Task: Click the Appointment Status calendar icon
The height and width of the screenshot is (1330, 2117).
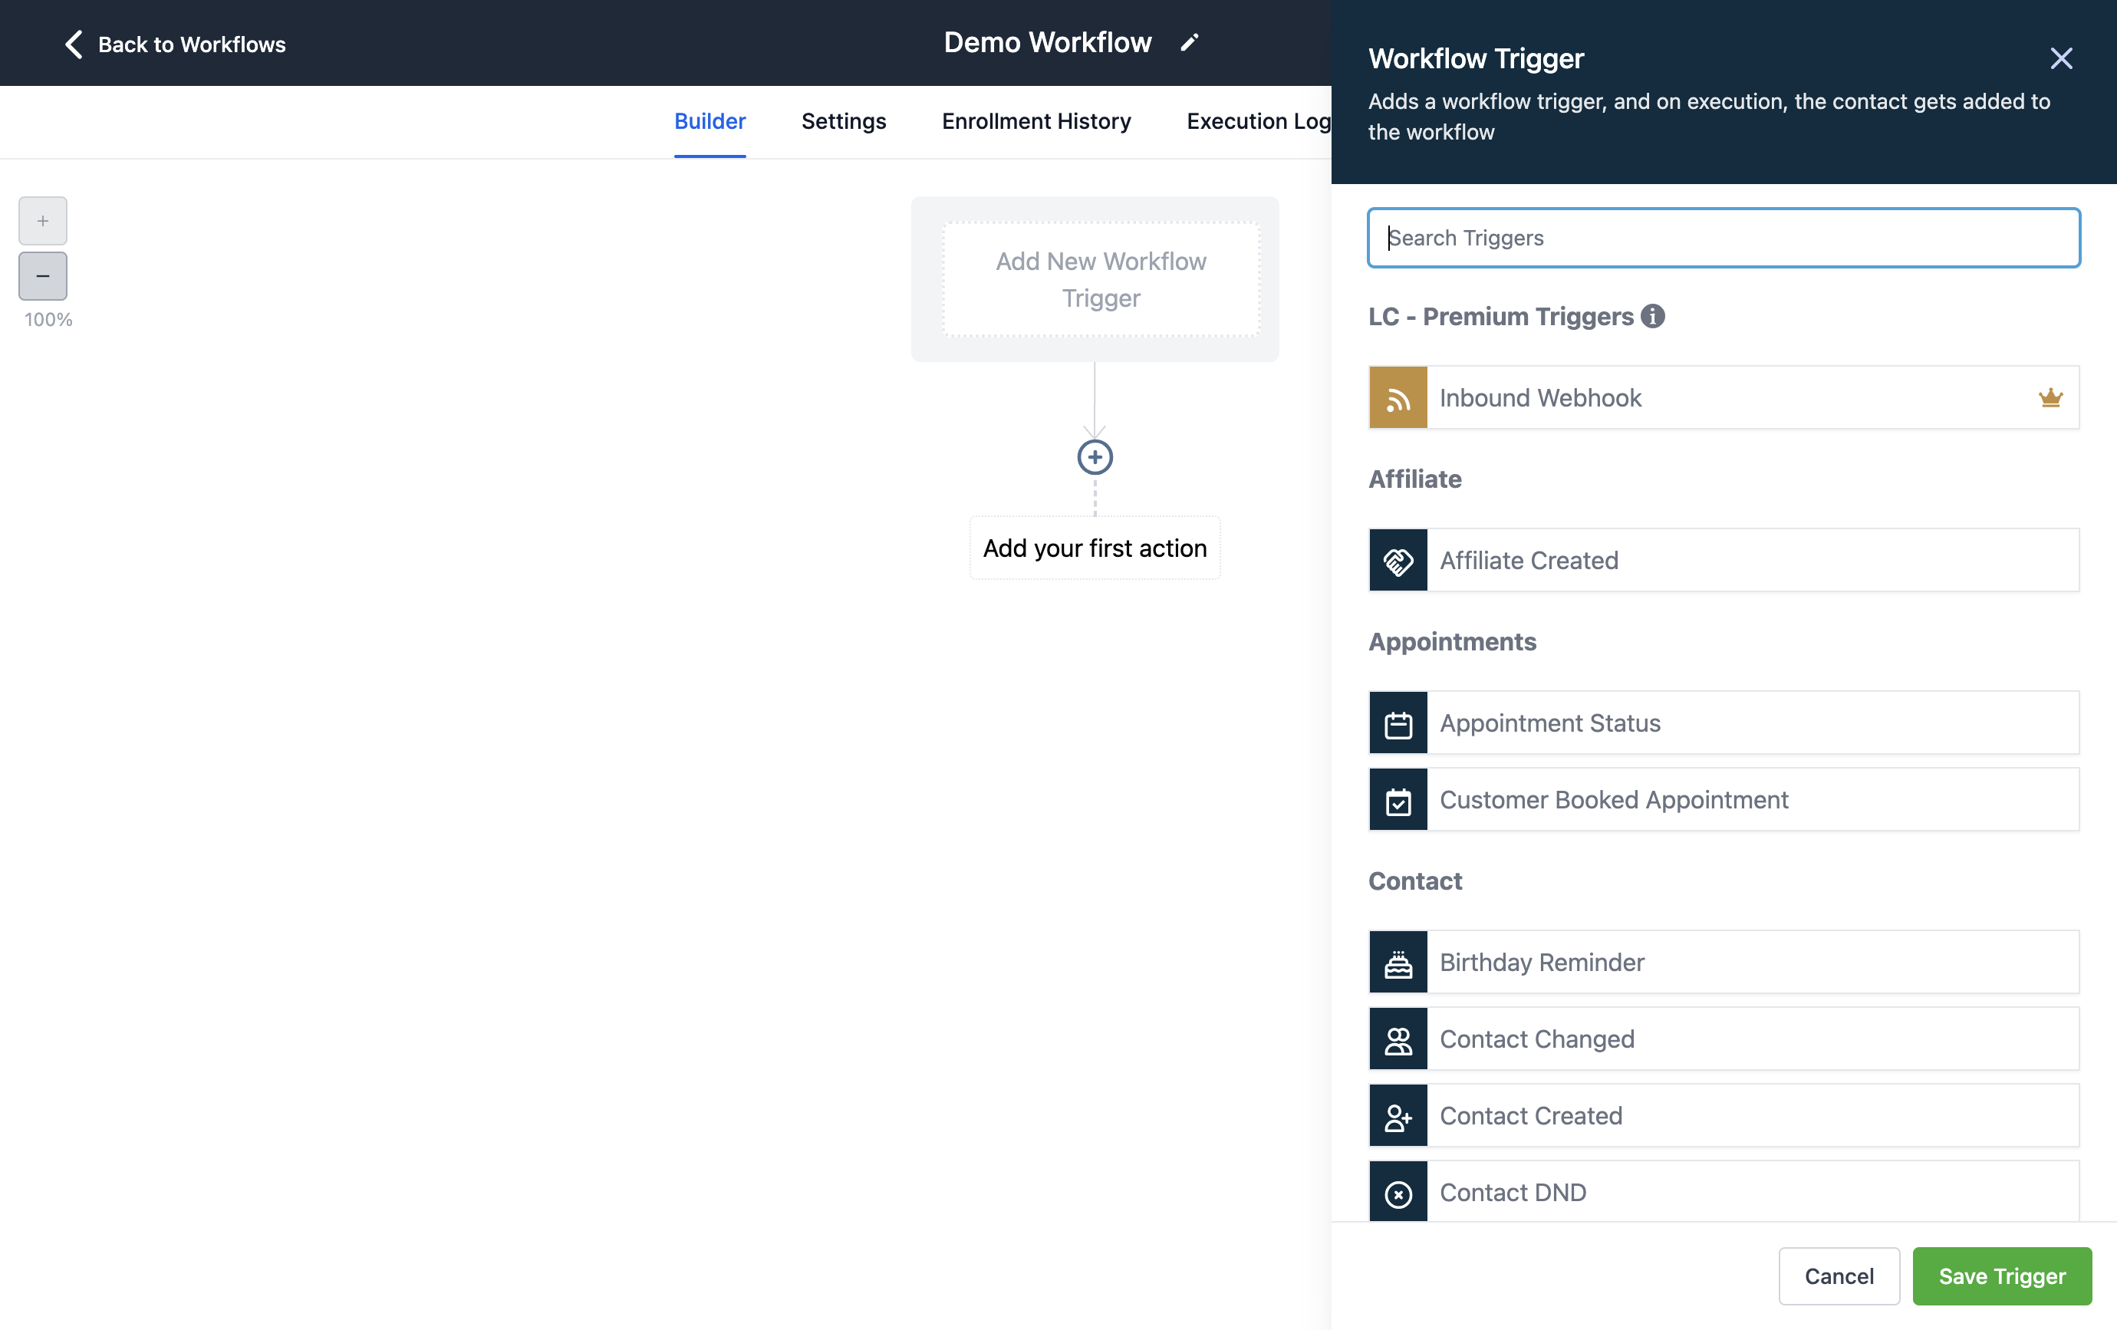Action: tap(1398, 723)
